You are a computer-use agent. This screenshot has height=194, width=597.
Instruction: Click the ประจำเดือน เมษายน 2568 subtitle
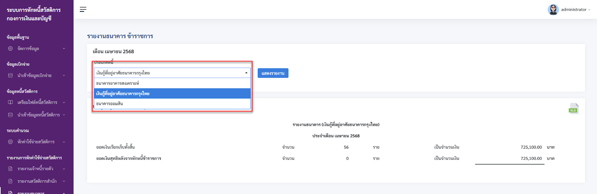pos(336,136)
